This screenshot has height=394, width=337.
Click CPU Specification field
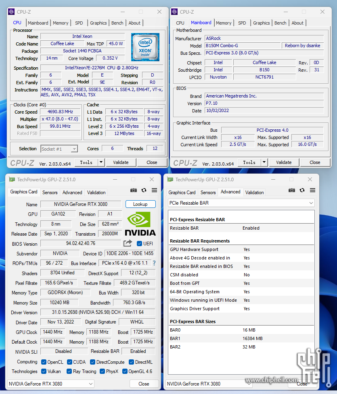102,68
